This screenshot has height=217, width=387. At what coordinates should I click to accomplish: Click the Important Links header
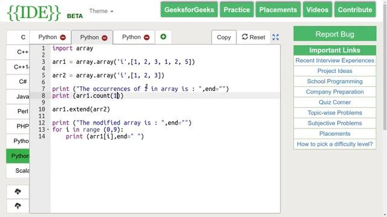click(x=334, y=50)
